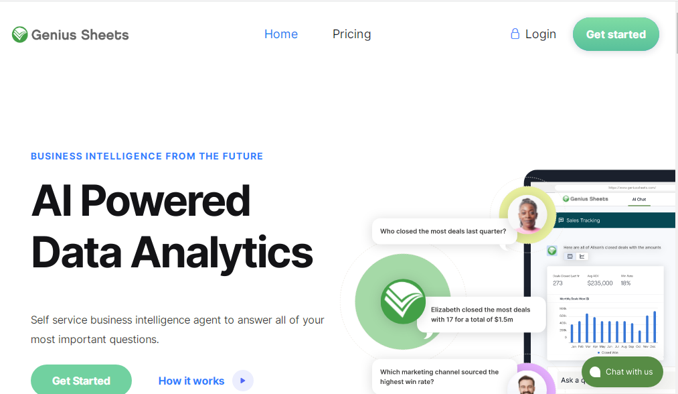Open the How it works link

click(x=191, y=381)
